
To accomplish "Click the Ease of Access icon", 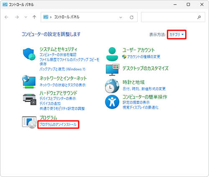I will [x=112, y=102].
